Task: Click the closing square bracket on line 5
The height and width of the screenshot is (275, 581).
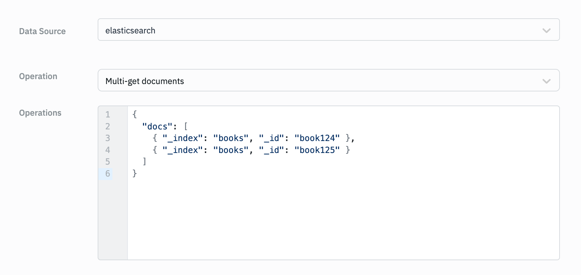Action: coord(144,162)
